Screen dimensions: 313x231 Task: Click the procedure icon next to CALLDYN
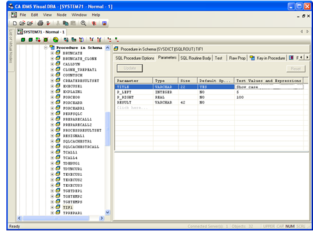(x=58, y=64)
